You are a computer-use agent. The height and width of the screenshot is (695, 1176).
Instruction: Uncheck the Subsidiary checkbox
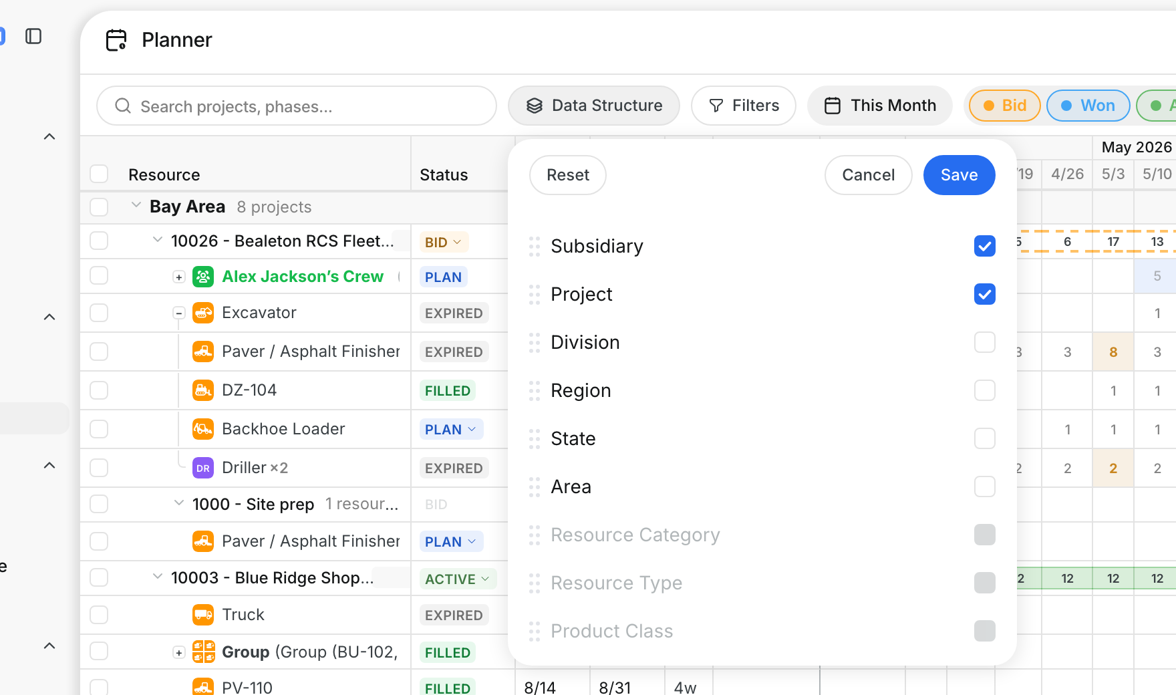[x=985, y=246]
